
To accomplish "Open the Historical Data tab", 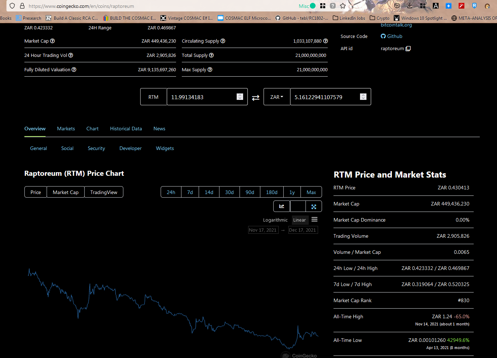I will [x=126, y=129].
